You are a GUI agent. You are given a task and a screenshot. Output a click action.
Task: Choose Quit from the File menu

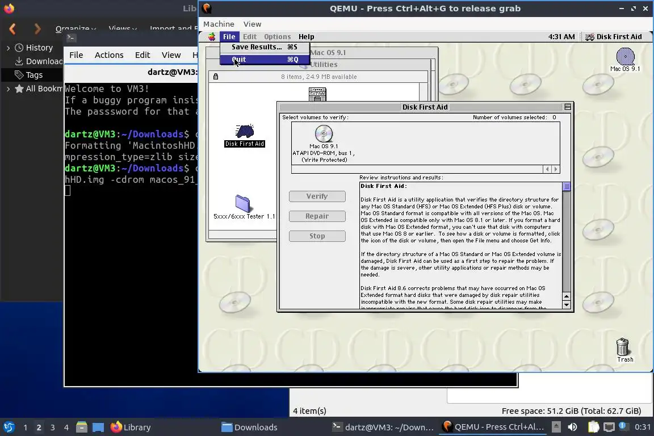[x=265, y=60]
